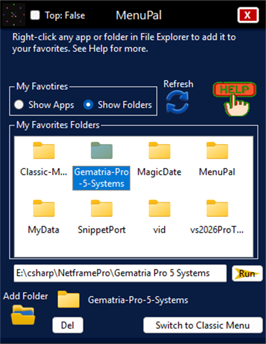Click the Run button
The image size is (266, 344).
click(247, 273)
